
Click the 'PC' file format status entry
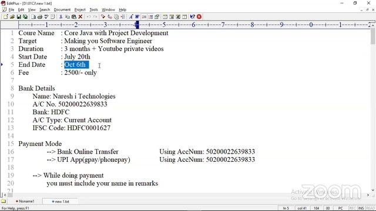[340, 209]
